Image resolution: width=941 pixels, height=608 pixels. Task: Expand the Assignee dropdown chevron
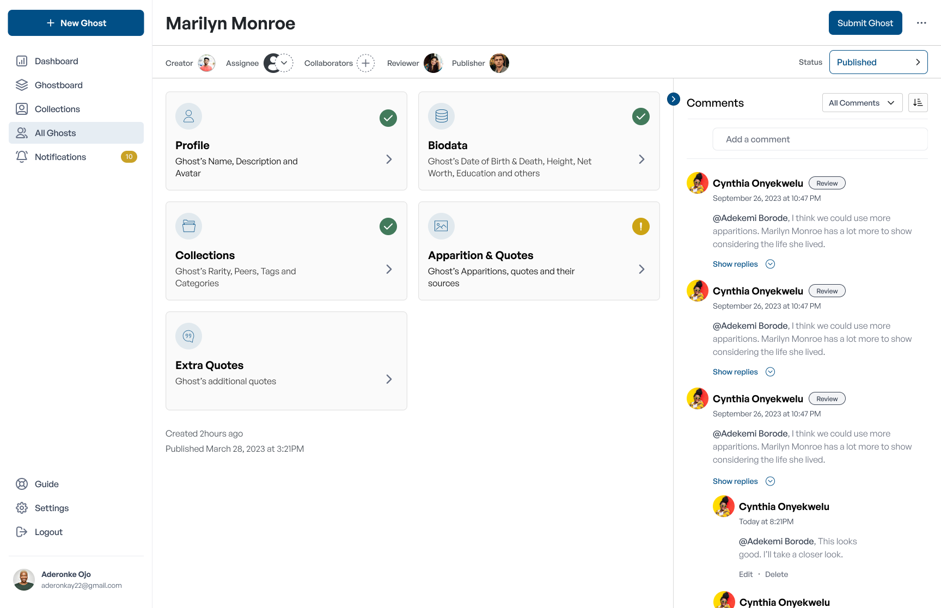pyautogui.click(x=284, y=63)
